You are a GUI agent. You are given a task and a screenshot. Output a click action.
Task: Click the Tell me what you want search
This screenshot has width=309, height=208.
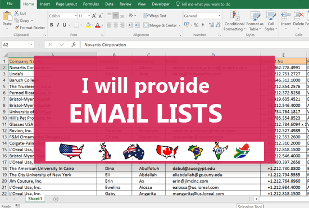point(203,4)
